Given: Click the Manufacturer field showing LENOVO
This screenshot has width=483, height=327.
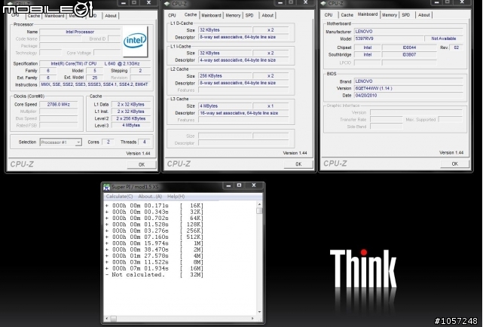Looking at the screenshot, I should (x=408, y=32).
